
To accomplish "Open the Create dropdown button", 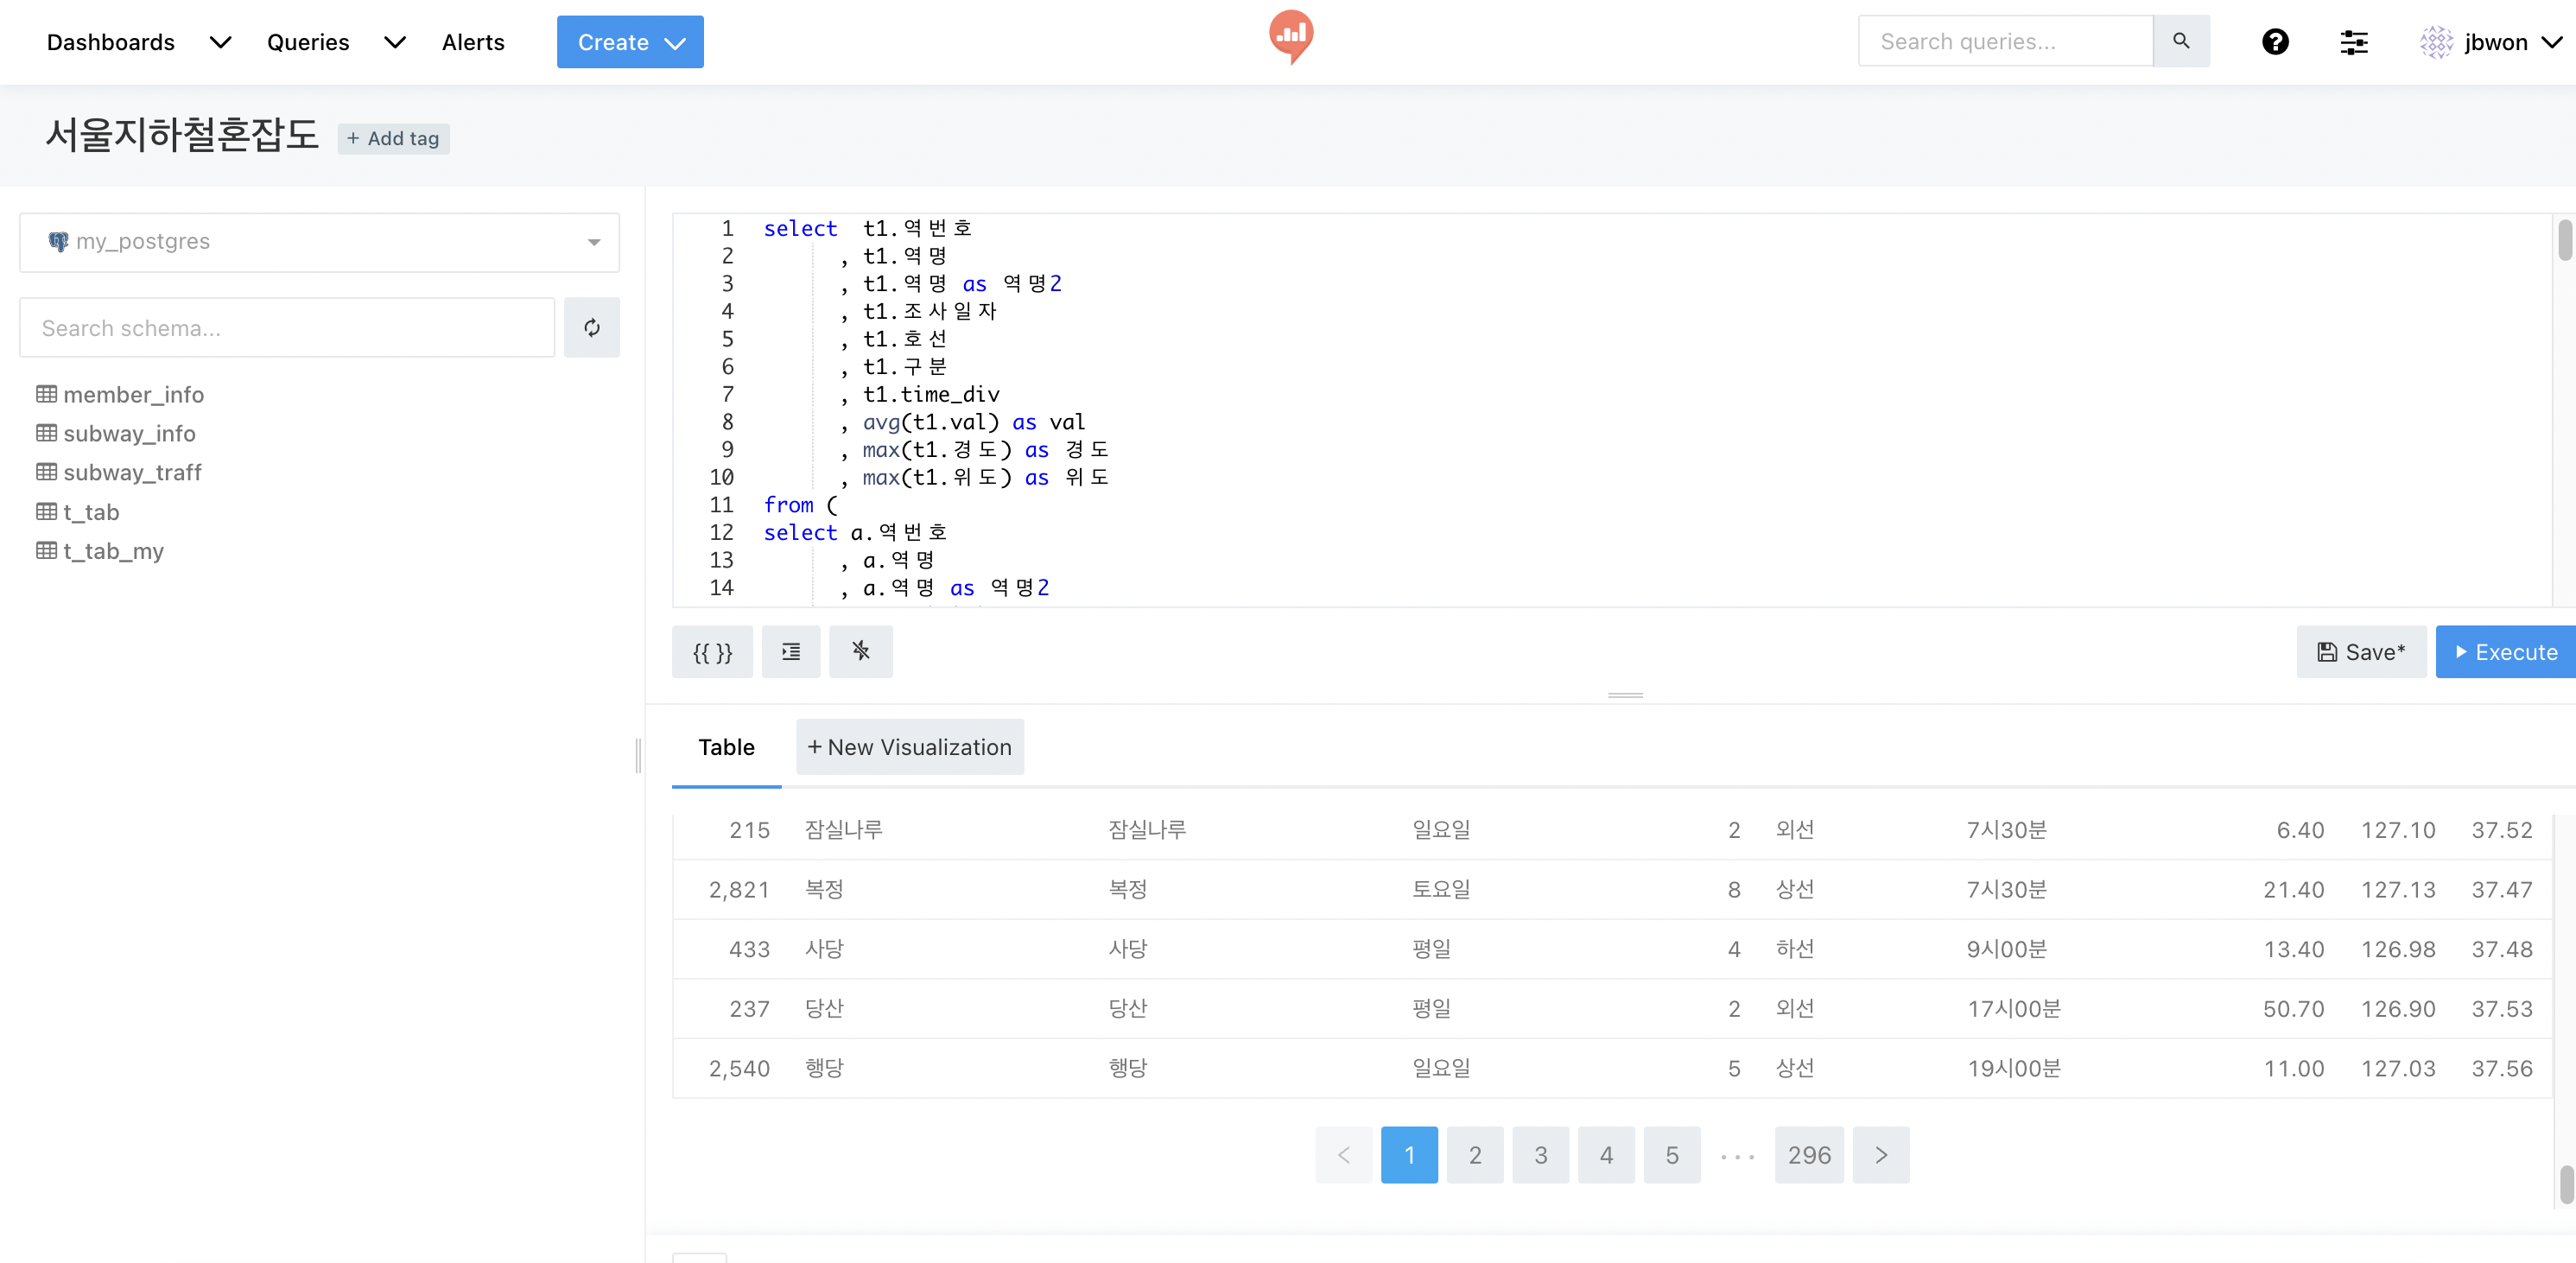I will click(630, 42).
